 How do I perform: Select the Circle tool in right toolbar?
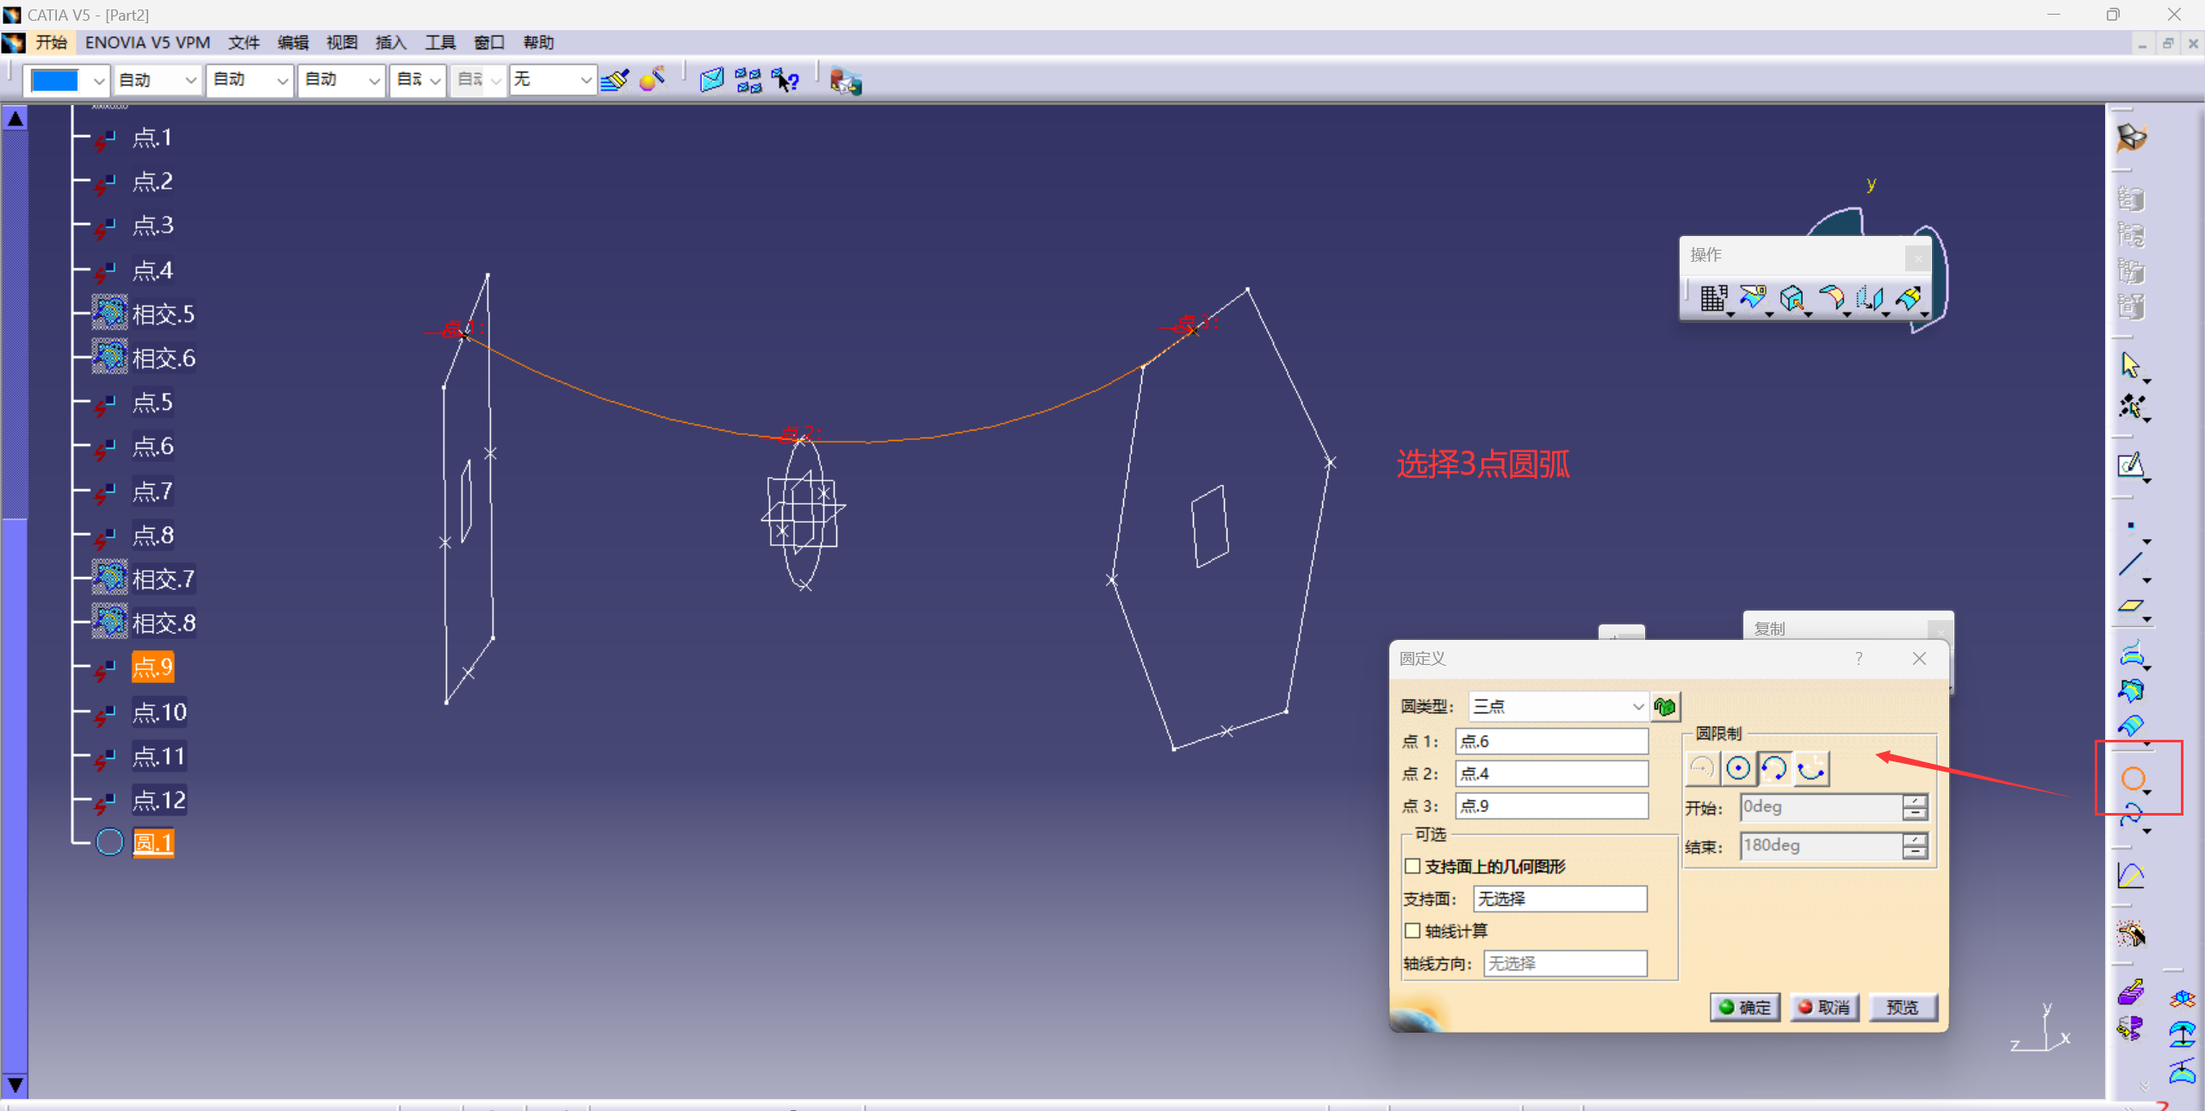click(2133, 779)
